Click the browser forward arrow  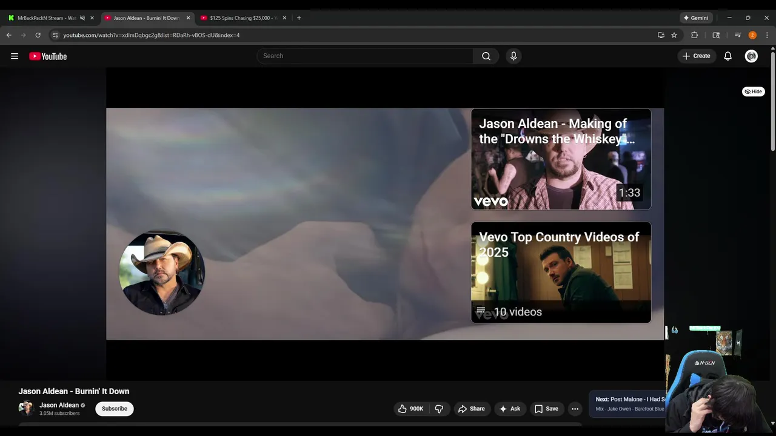[24, 35]
